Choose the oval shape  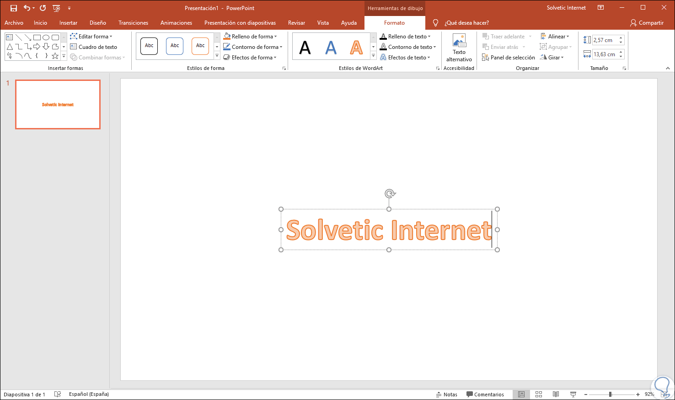[46, 37]
